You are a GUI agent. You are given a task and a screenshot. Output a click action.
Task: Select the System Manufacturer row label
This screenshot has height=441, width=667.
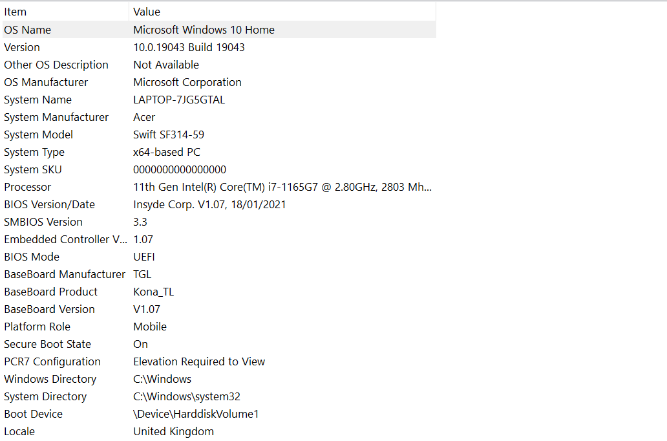[x=56, y=117]
